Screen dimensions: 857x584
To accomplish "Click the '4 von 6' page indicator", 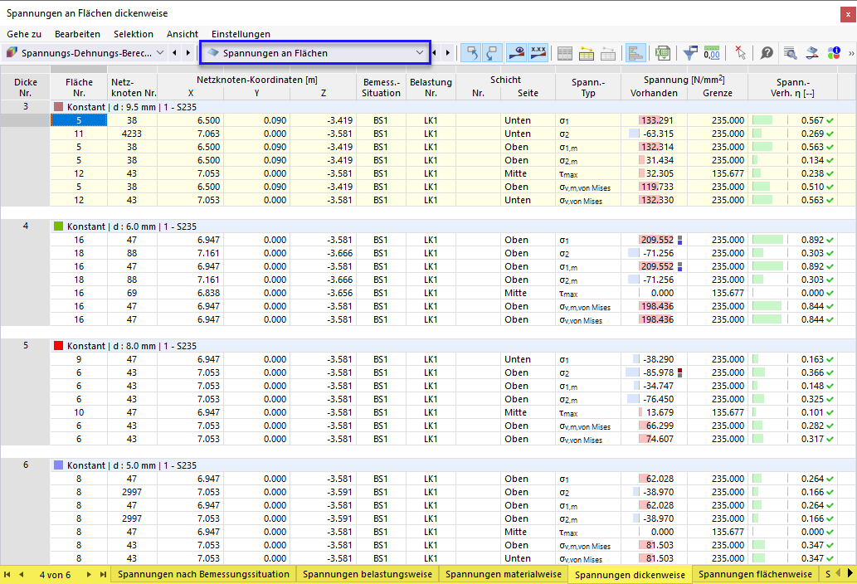I will click(x=56, y=575).
